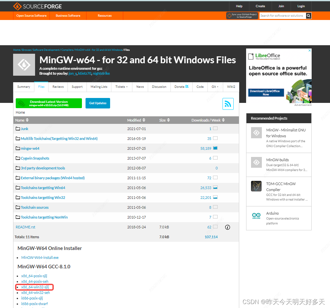This screenshot has width=330, height=308.
Task: Switch to the Reviews tab
Action: (x=58, y=87)
